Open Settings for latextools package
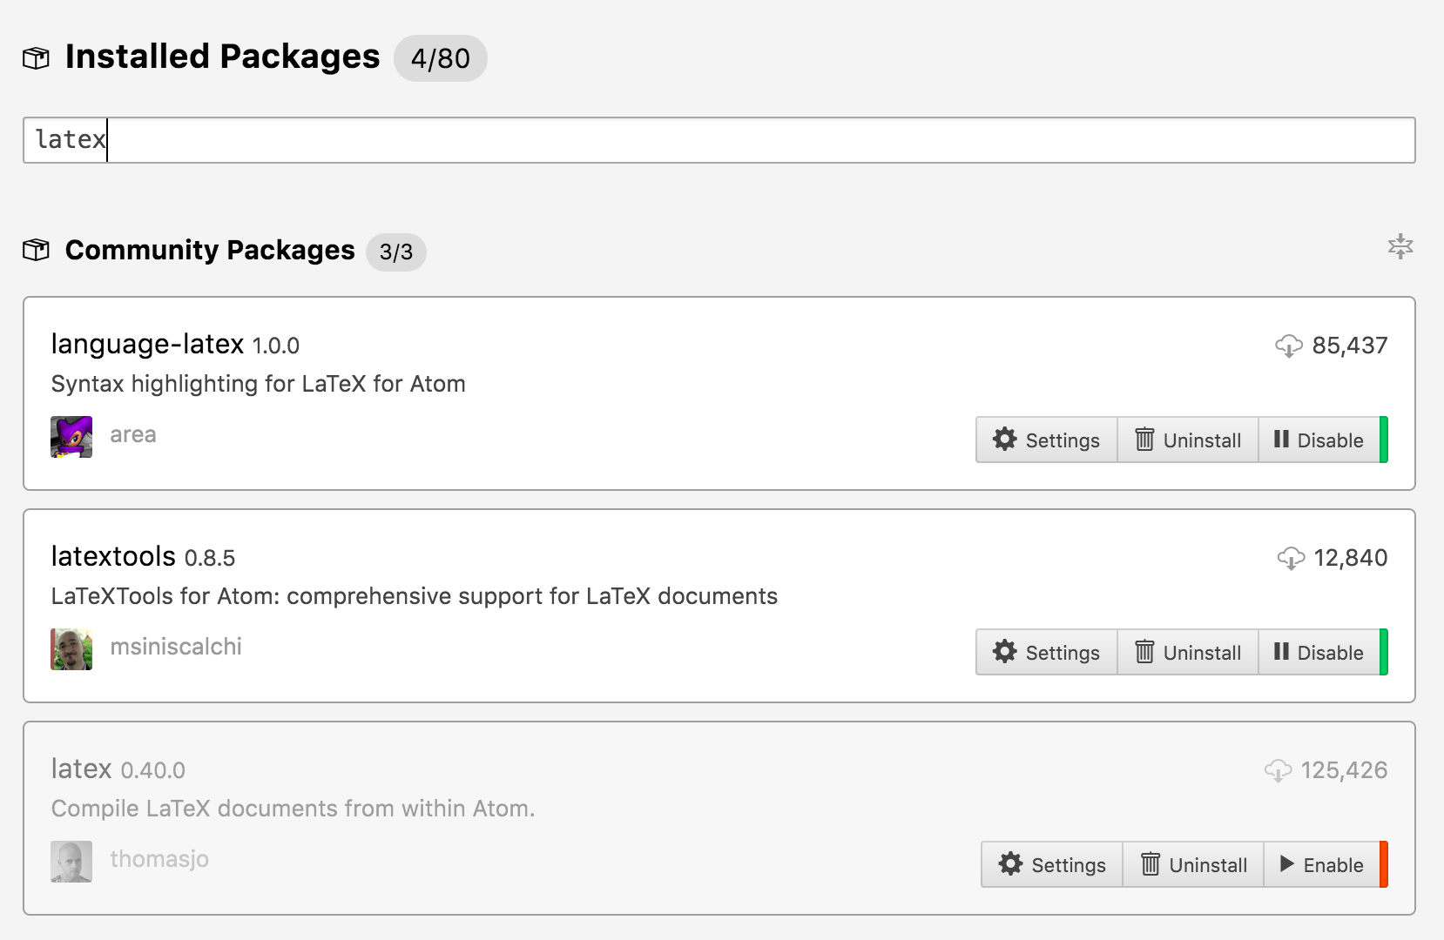The image size is (1444, 940). tap(1047, 653)
